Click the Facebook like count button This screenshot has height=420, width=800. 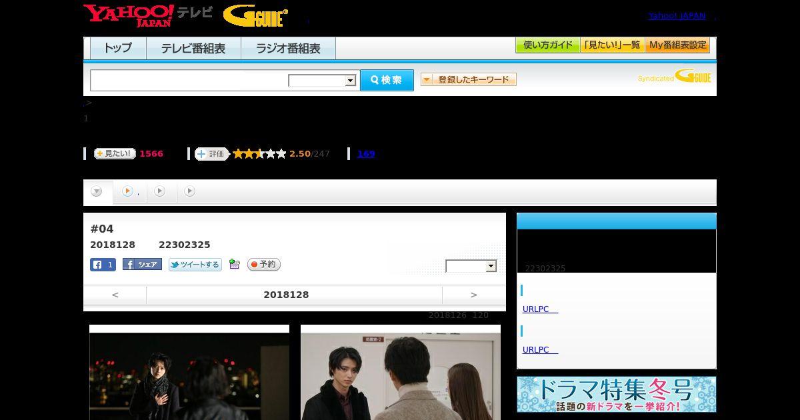tap(103, 265)
